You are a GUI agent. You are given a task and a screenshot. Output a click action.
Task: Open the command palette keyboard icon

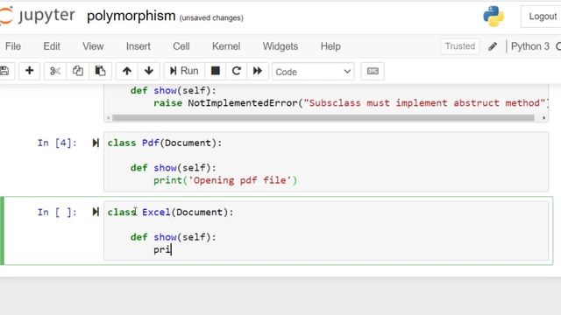click(x=373, y=71)
